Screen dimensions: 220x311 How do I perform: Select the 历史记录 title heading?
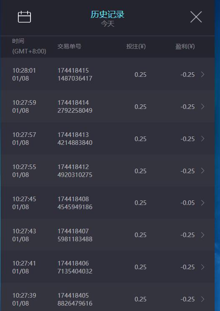click(x=108, y=15)
